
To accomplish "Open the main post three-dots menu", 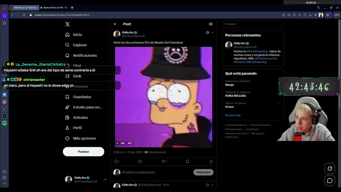I will point(212,33).
